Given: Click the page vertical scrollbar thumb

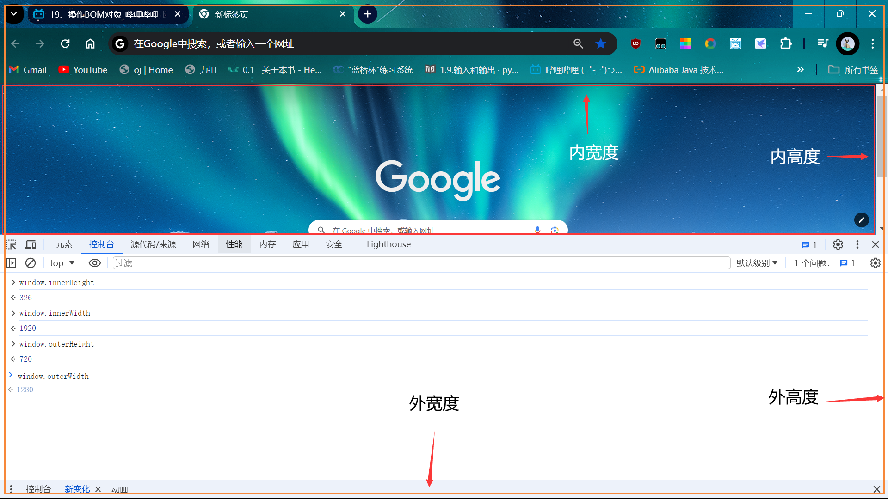Looking at the screenshot, I should 882,136.
